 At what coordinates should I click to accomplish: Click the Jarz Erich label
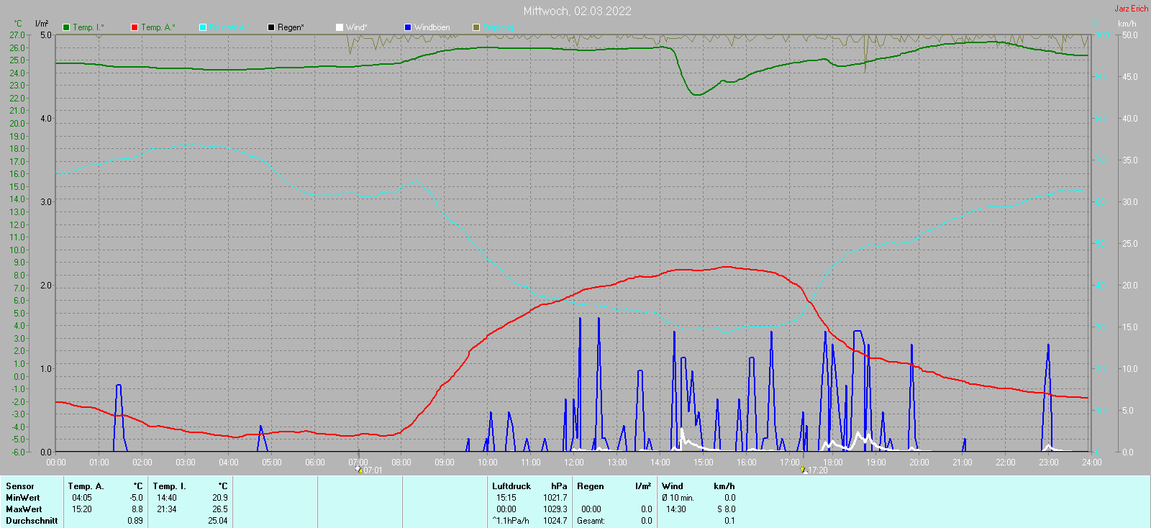pos(1131,9)
